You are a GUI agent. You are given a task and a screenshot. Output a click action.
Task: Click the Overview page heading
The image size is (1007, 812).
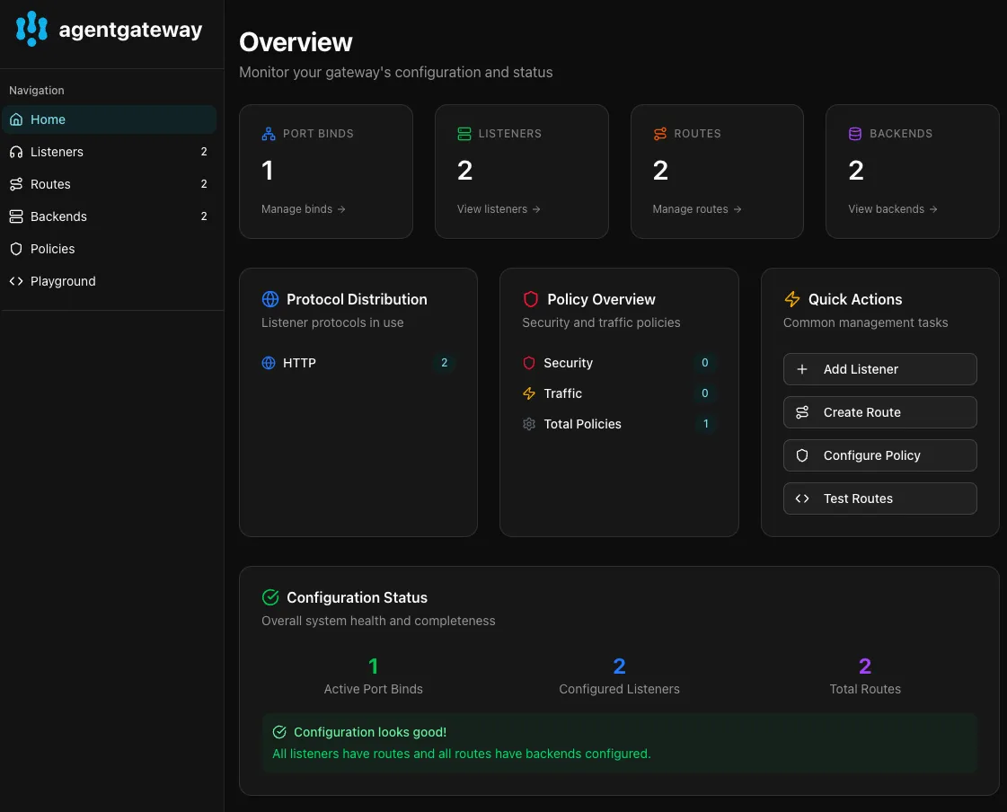click(x=296, y=42)
